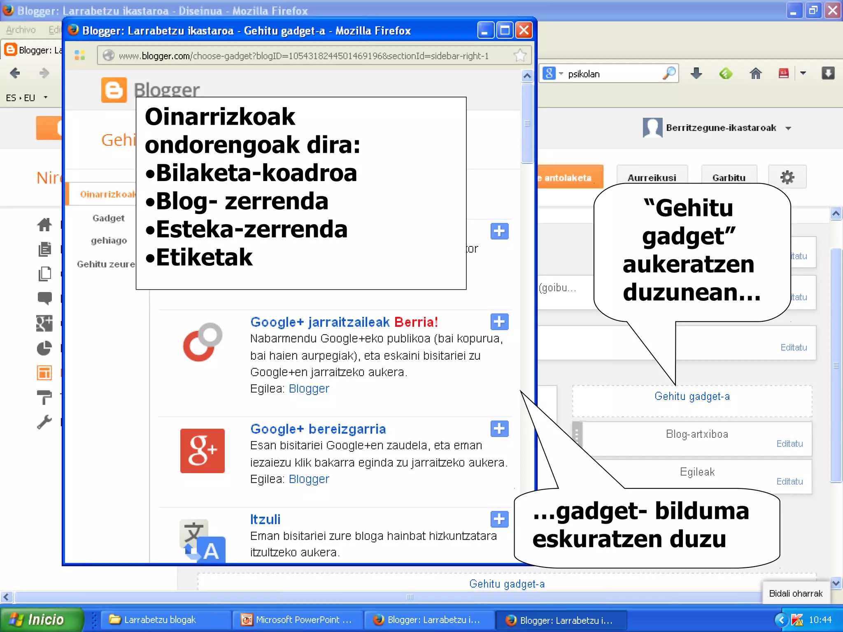This screenshot has height=632, width=843.
Task: Click the Google+ jarraitzaileak circles thumbnail
Action: pos(203,342)
